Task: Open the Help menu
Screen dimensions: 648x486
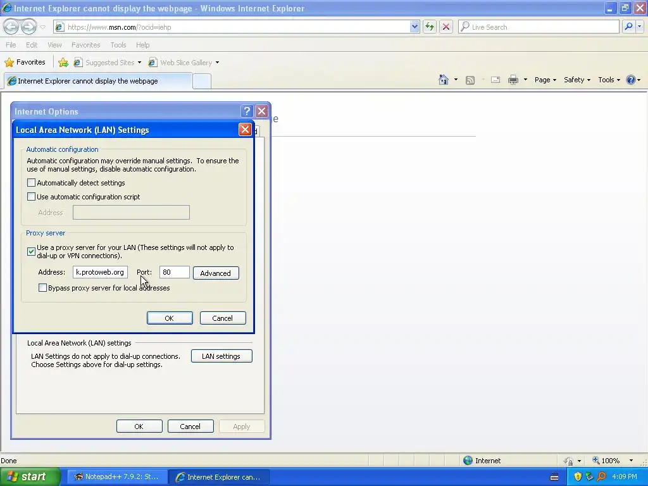Action: pos(142,45)
